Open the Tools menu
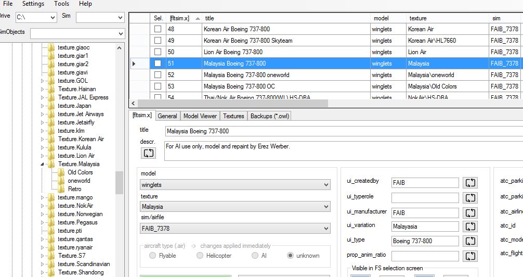This screenshot has width=523, height=277. coord(62,4)
